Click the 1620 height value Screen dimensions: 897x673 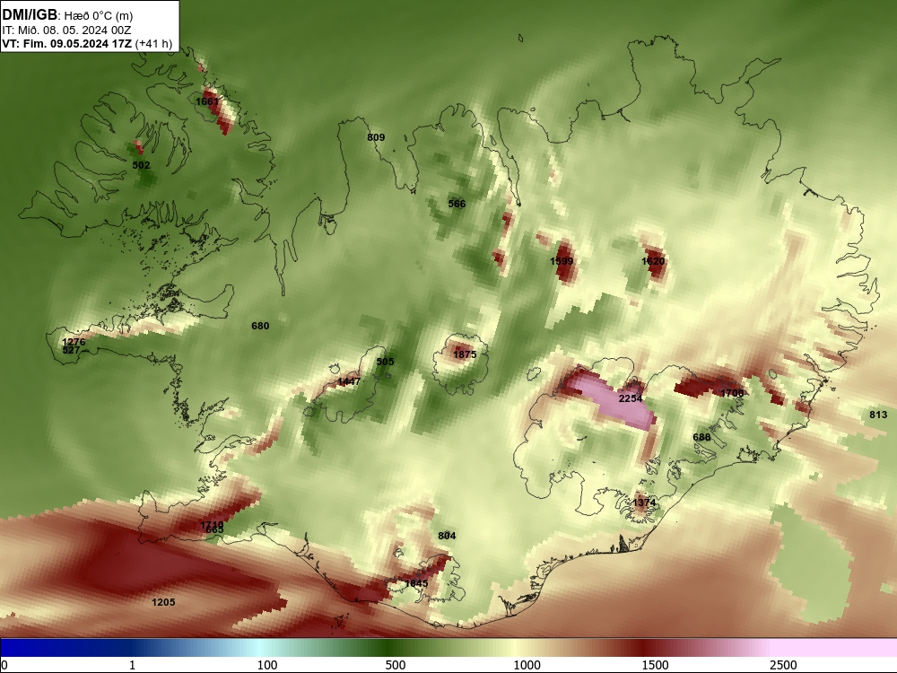[x=653, y=261]
